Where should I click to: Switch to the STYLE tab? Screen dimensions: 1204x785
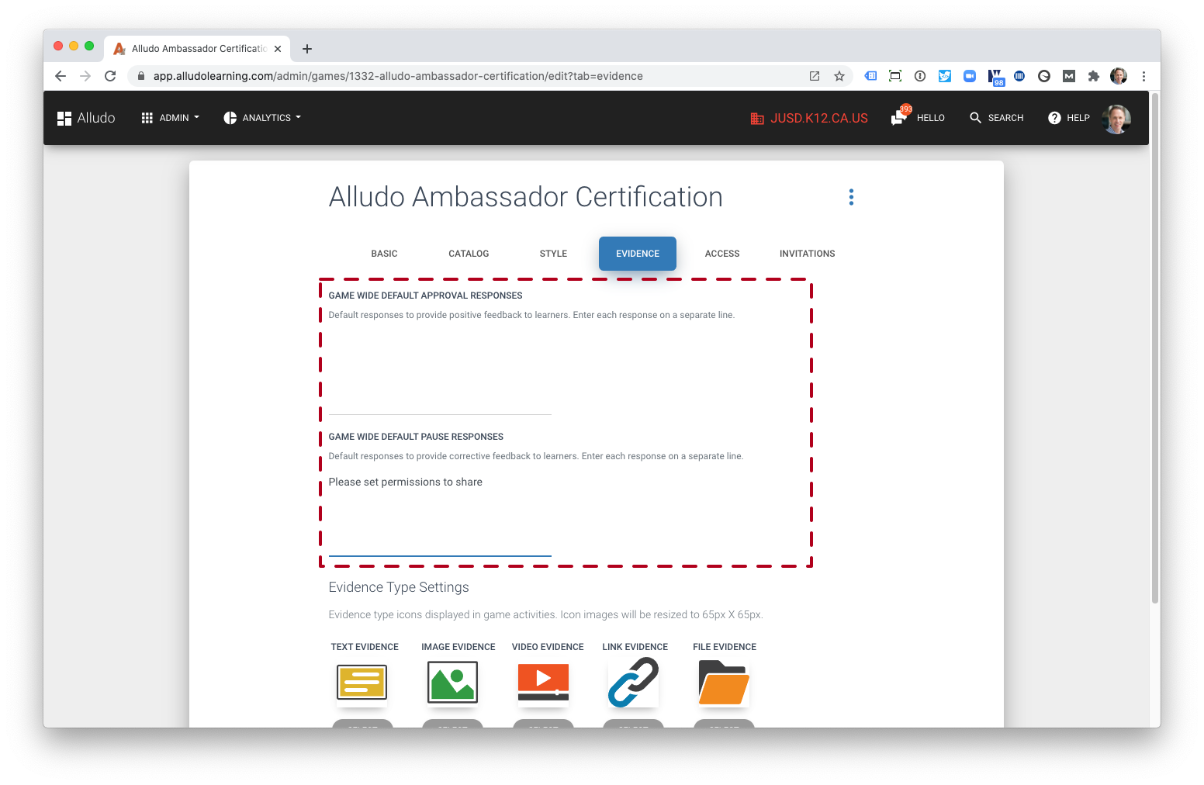553,254
